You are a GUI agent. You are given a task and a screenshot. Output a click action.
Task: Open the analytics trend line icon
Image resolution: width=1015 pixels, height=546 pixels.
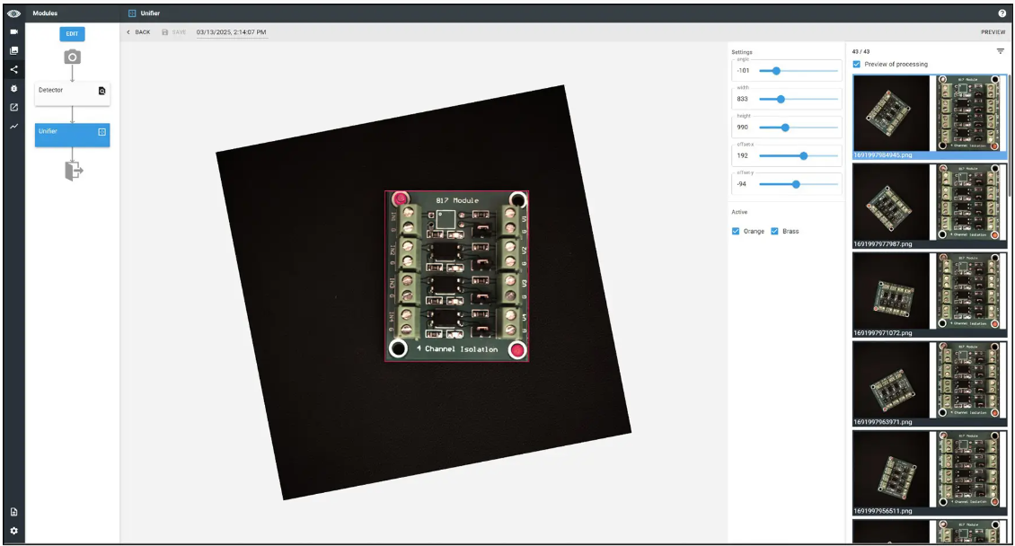coord(13,127)
